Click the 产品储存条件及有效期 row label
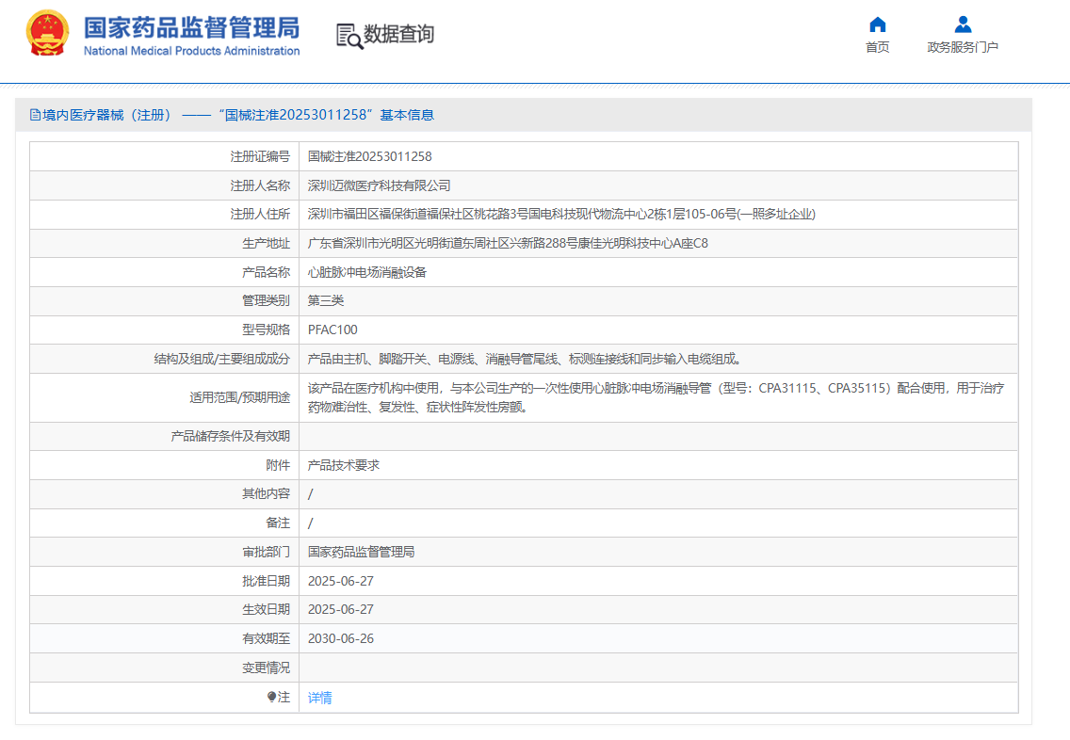This screenshot has height=740, width=1070. [231, 437]
